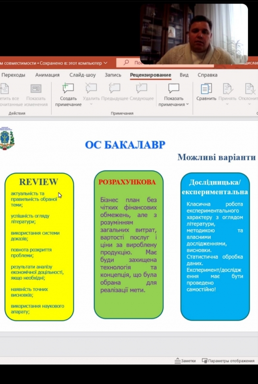
Task: Select the Можливі варіанти subtitle text
Action: pyautogui.click(x=216, y=157)
